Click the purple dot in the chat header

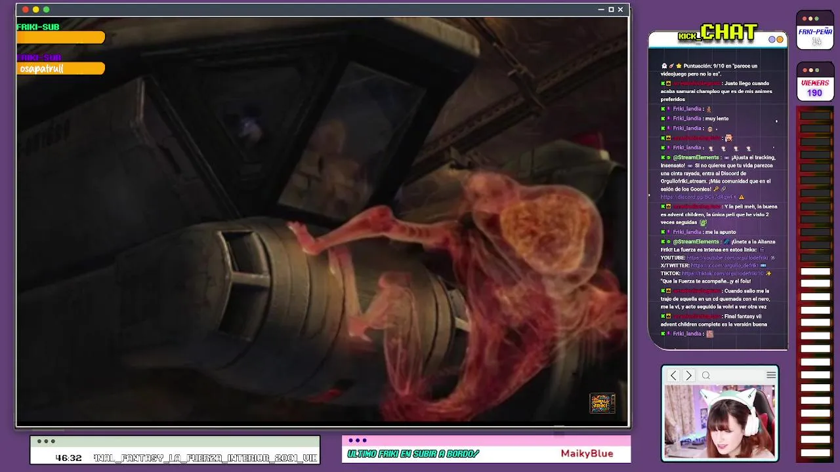pyautogui.click(x=772, y=39)
